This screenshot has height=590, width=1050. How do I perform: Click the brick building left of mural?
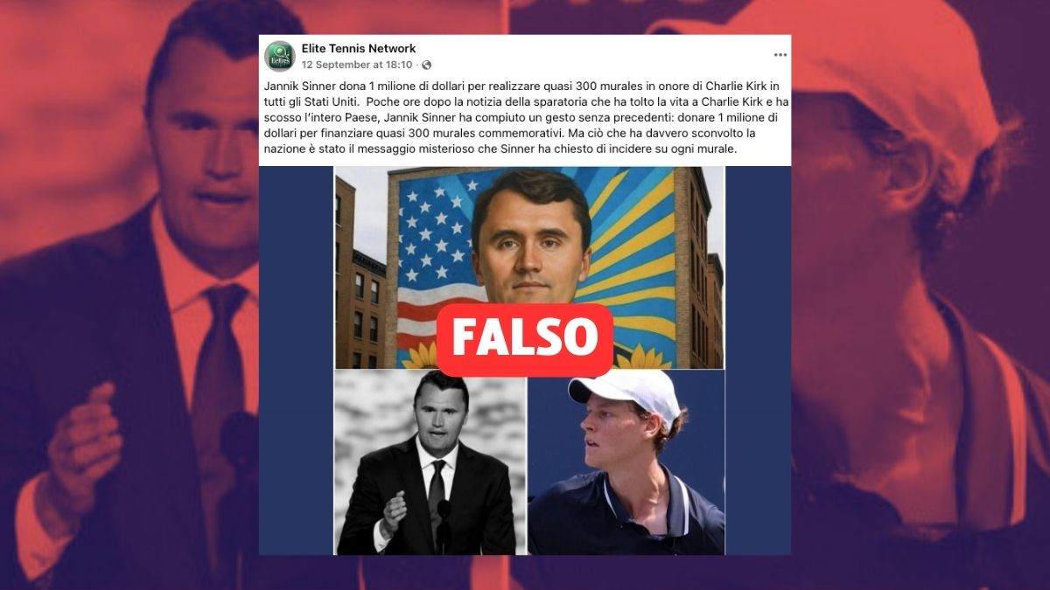359,280
